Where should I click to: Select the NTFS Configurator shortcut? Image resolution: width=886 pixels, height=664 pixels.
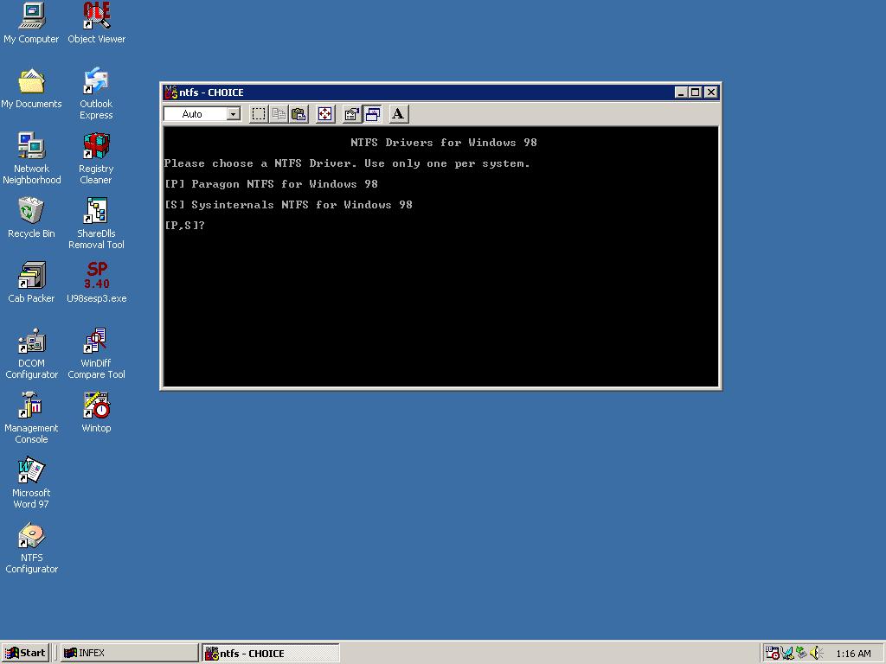click(x=32, y=549)
